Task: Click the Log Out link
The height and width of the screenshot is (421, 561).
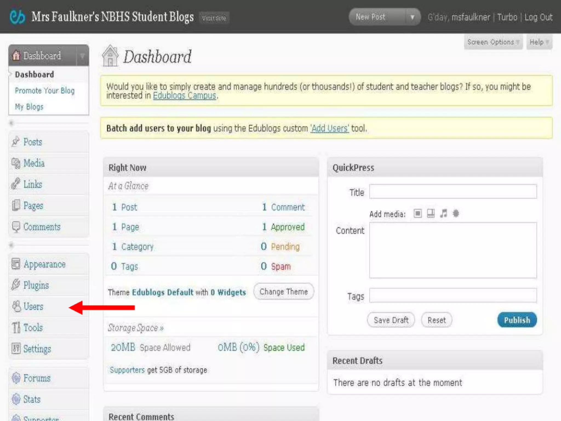Action: pos(538,17)
